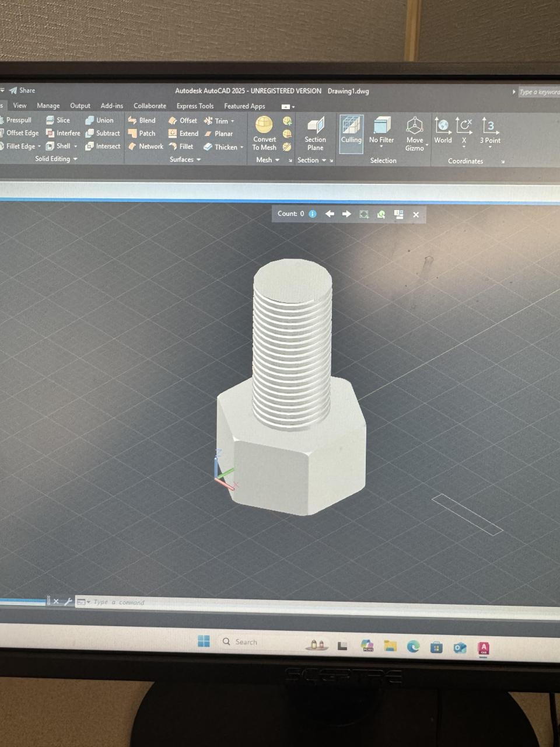Select the 3D bolt model
This screenshot has width=560, height=747.
(292, 388)
